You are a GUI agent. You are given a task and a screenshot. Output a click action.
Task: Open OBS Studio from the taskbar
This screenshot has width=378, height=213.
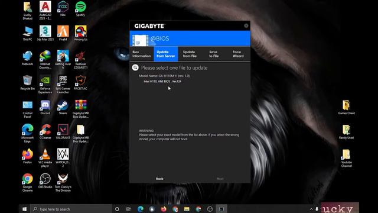pyautogui.click(x=210, y=209)
